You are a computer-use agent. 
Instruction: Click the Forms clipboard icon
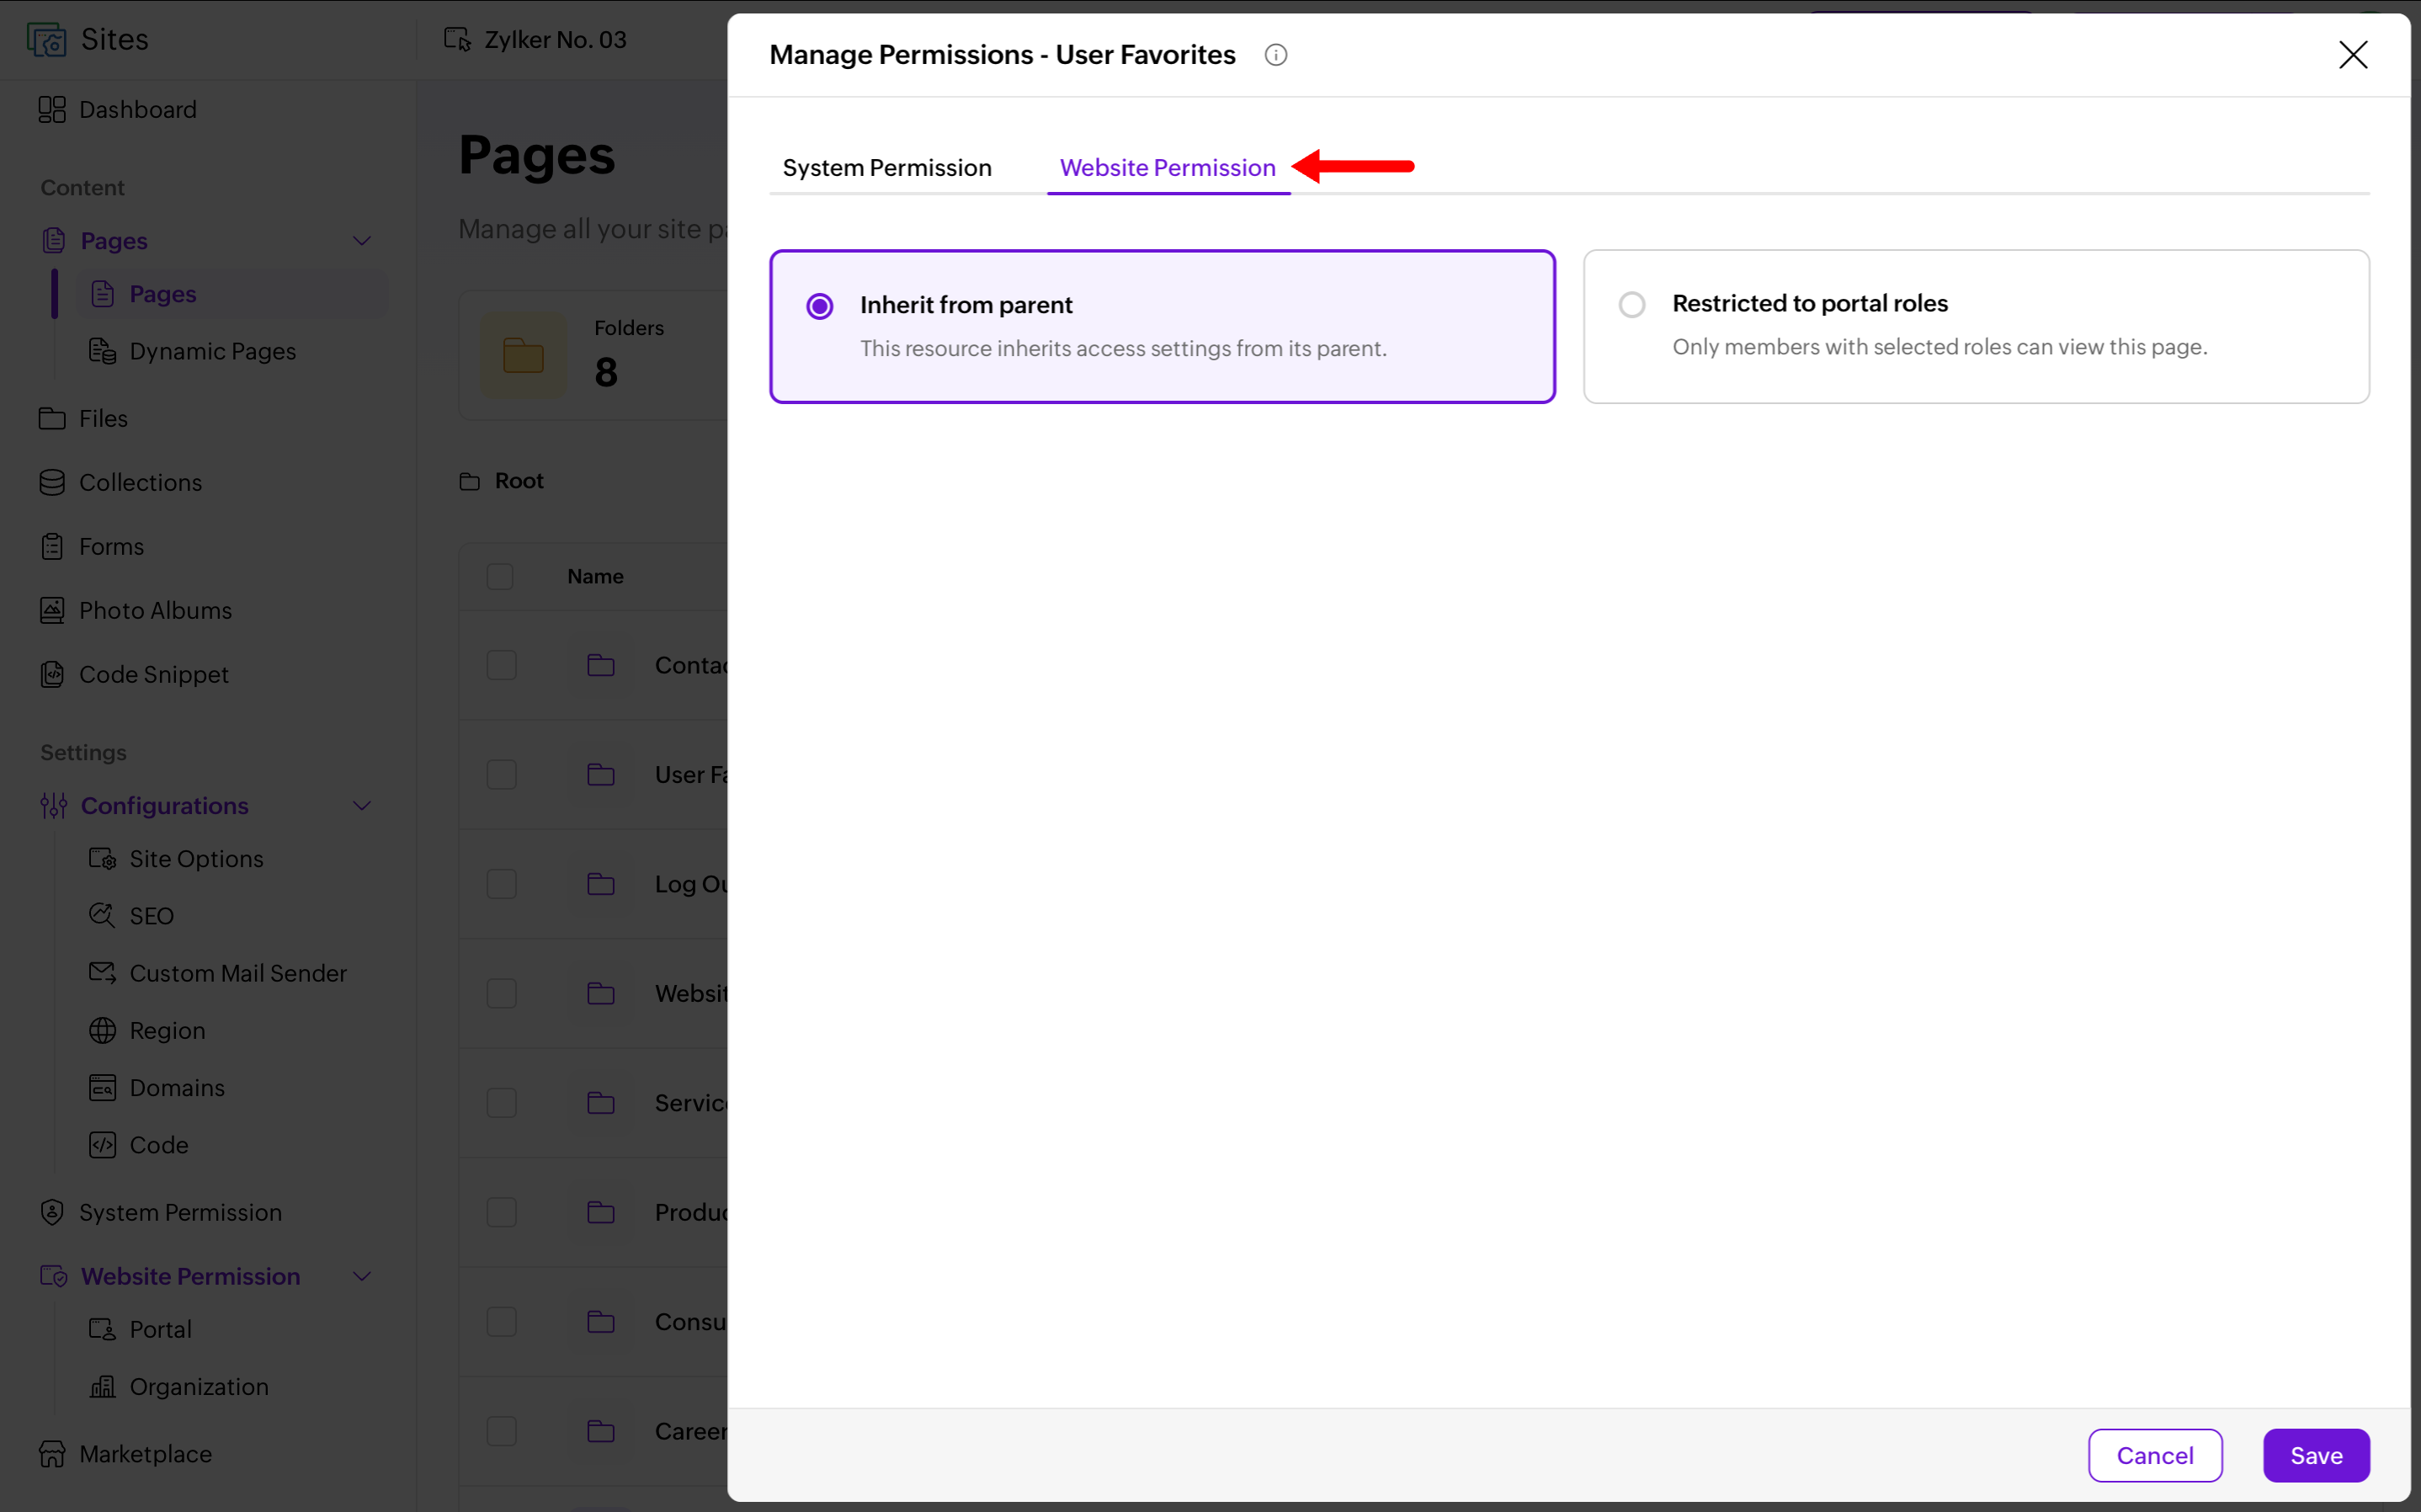pos(52,546)
